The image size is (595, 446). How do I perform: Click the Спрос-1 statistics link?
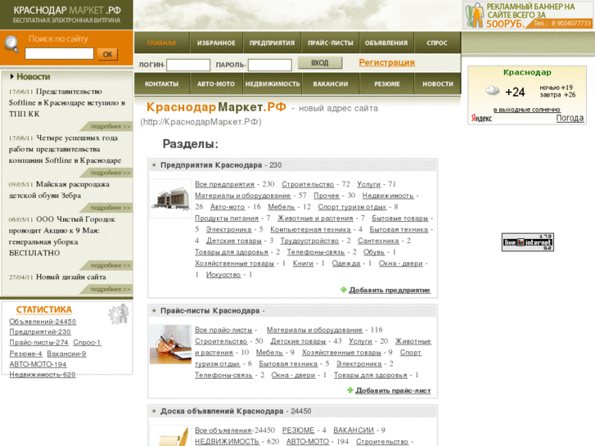(x=87, y=342)
